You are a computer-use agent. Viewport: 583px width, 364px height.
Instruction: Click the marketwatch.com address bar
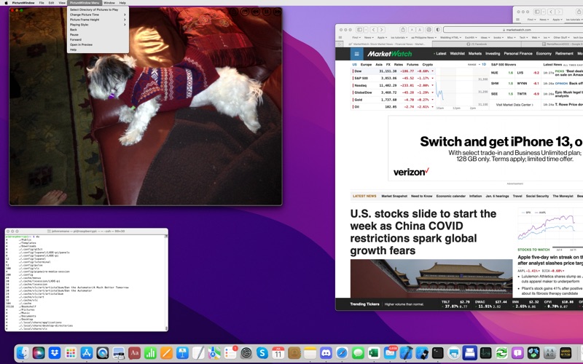point(518,30)
